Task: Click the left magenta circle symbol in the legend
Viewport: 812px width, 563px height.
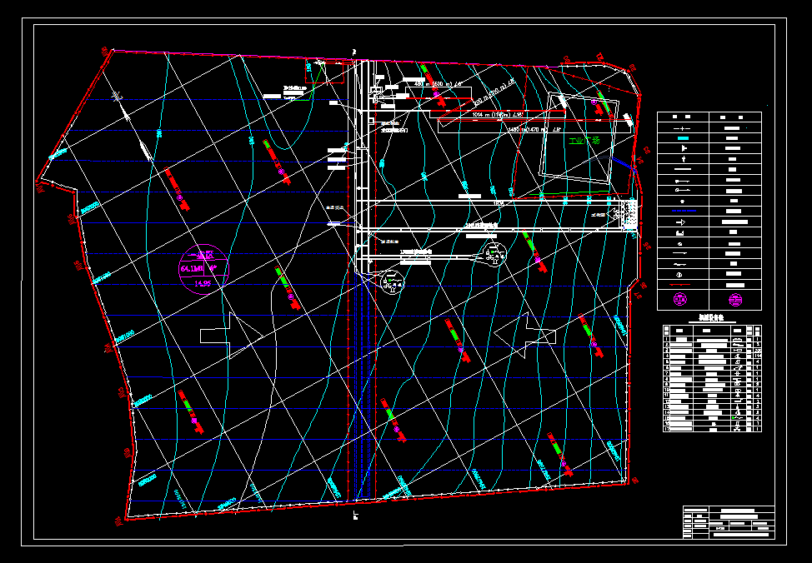Action: pos(680,299)
